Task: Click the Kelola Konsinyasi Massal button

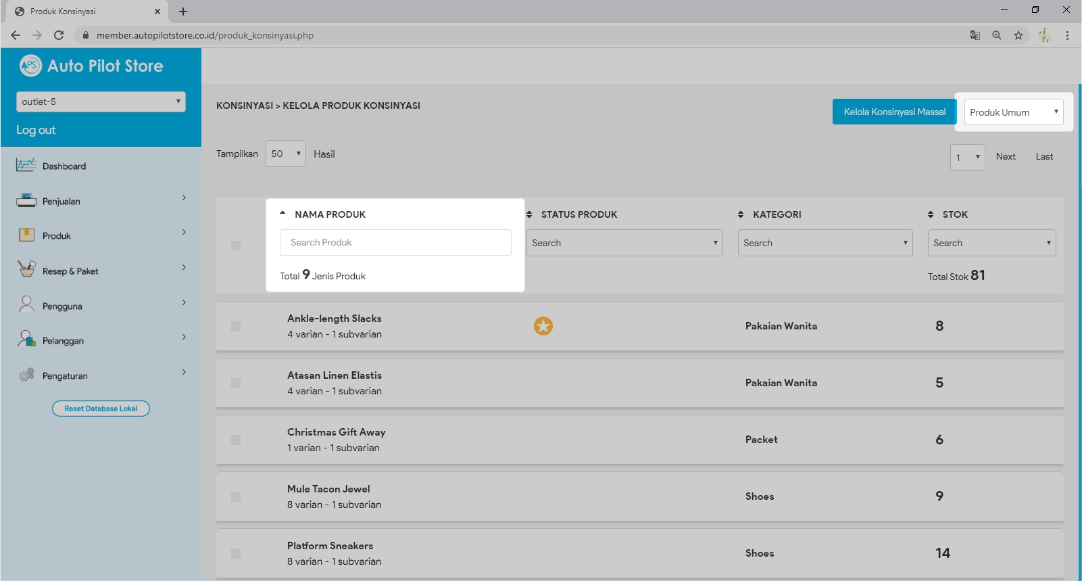Action: tap(894, 112)
